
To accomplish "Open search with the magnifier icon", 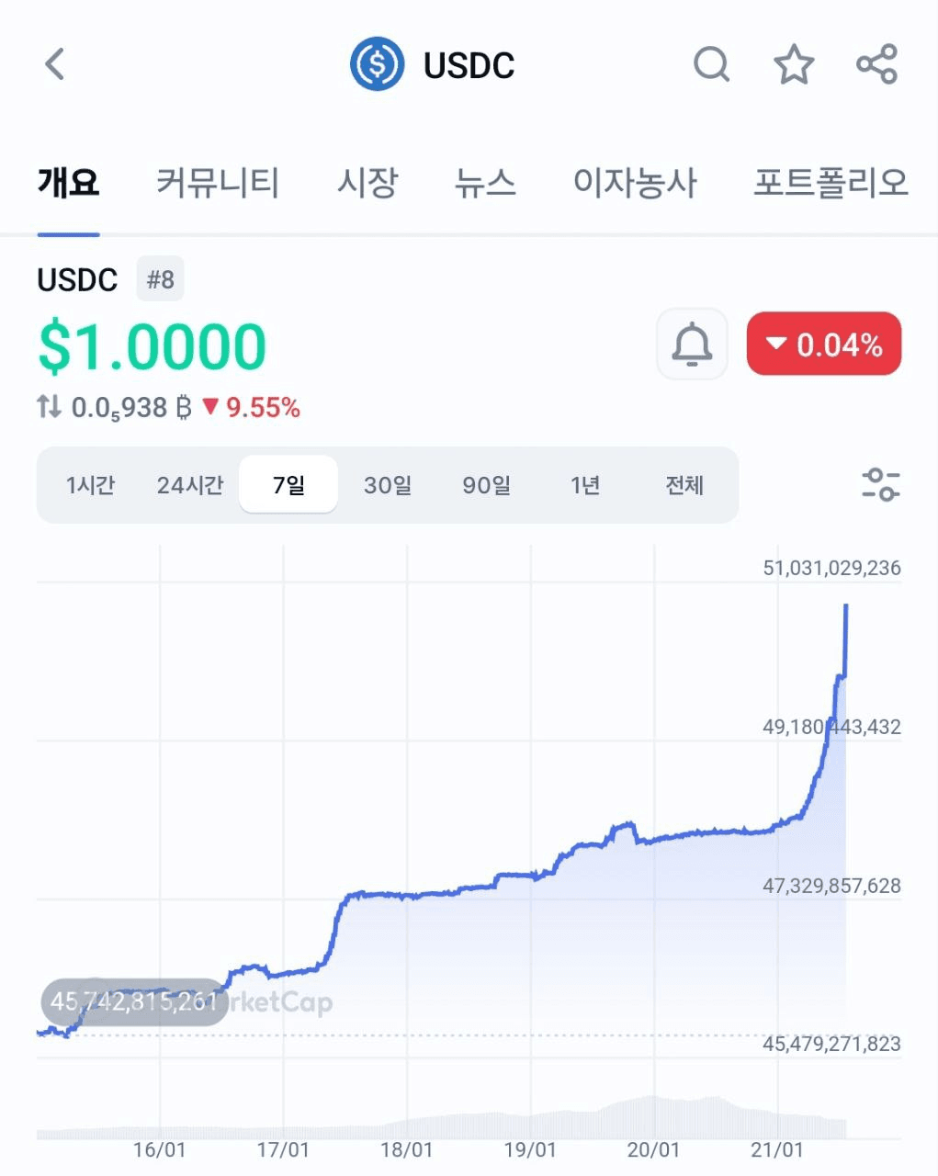I will tap(711, 64).
